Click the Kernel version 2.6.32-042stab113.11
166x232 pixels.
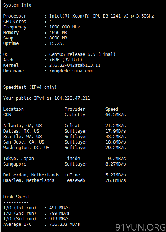75,65
